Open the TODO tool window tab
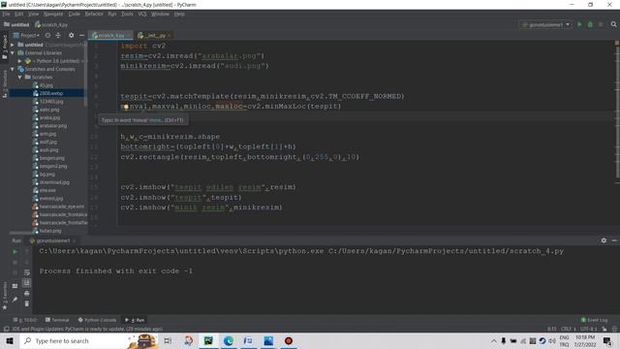The height and width of the screenshot is (349, 620). 24,320
